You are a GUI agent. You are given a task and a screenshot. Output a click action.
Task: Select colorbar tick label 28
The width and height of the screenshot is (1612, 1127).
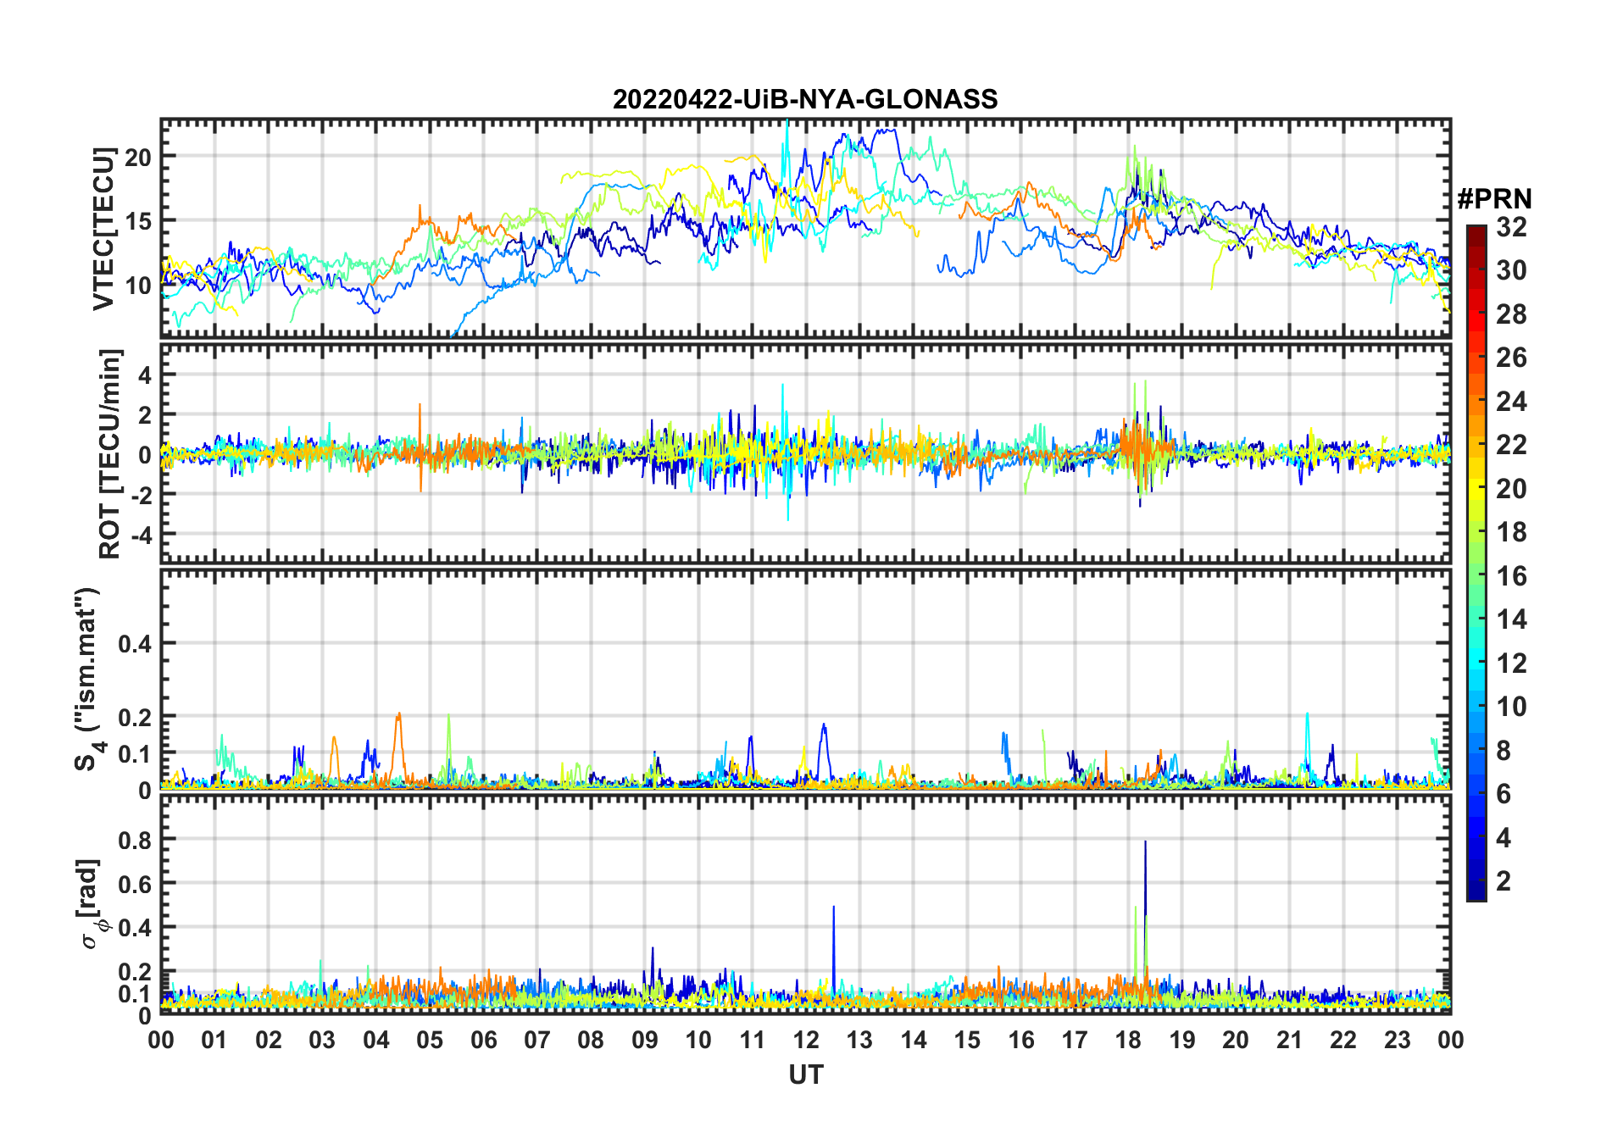tap(1511, 314)
